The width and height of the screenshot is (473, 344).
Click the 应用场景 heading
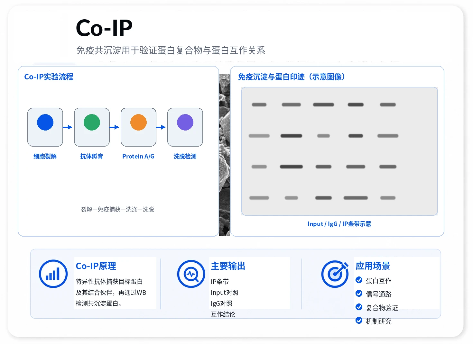pyautogui.click(x=373, y=266)
